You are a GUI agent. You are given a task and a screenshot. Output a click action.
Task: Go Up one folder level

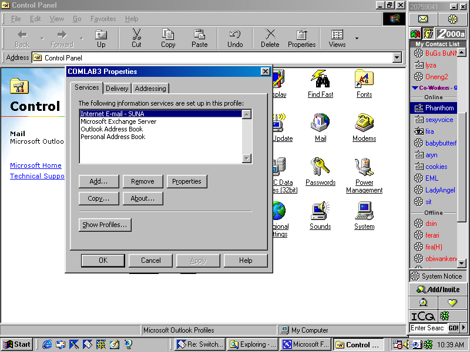tap(101, 38)
